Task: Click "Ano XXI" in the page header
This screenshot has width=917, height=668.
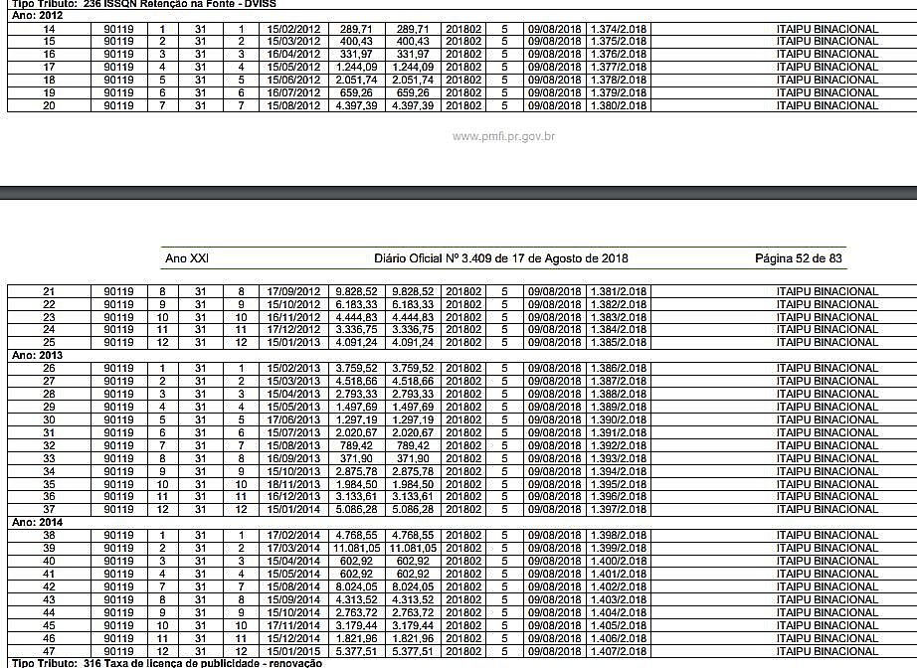Action: 187,258
